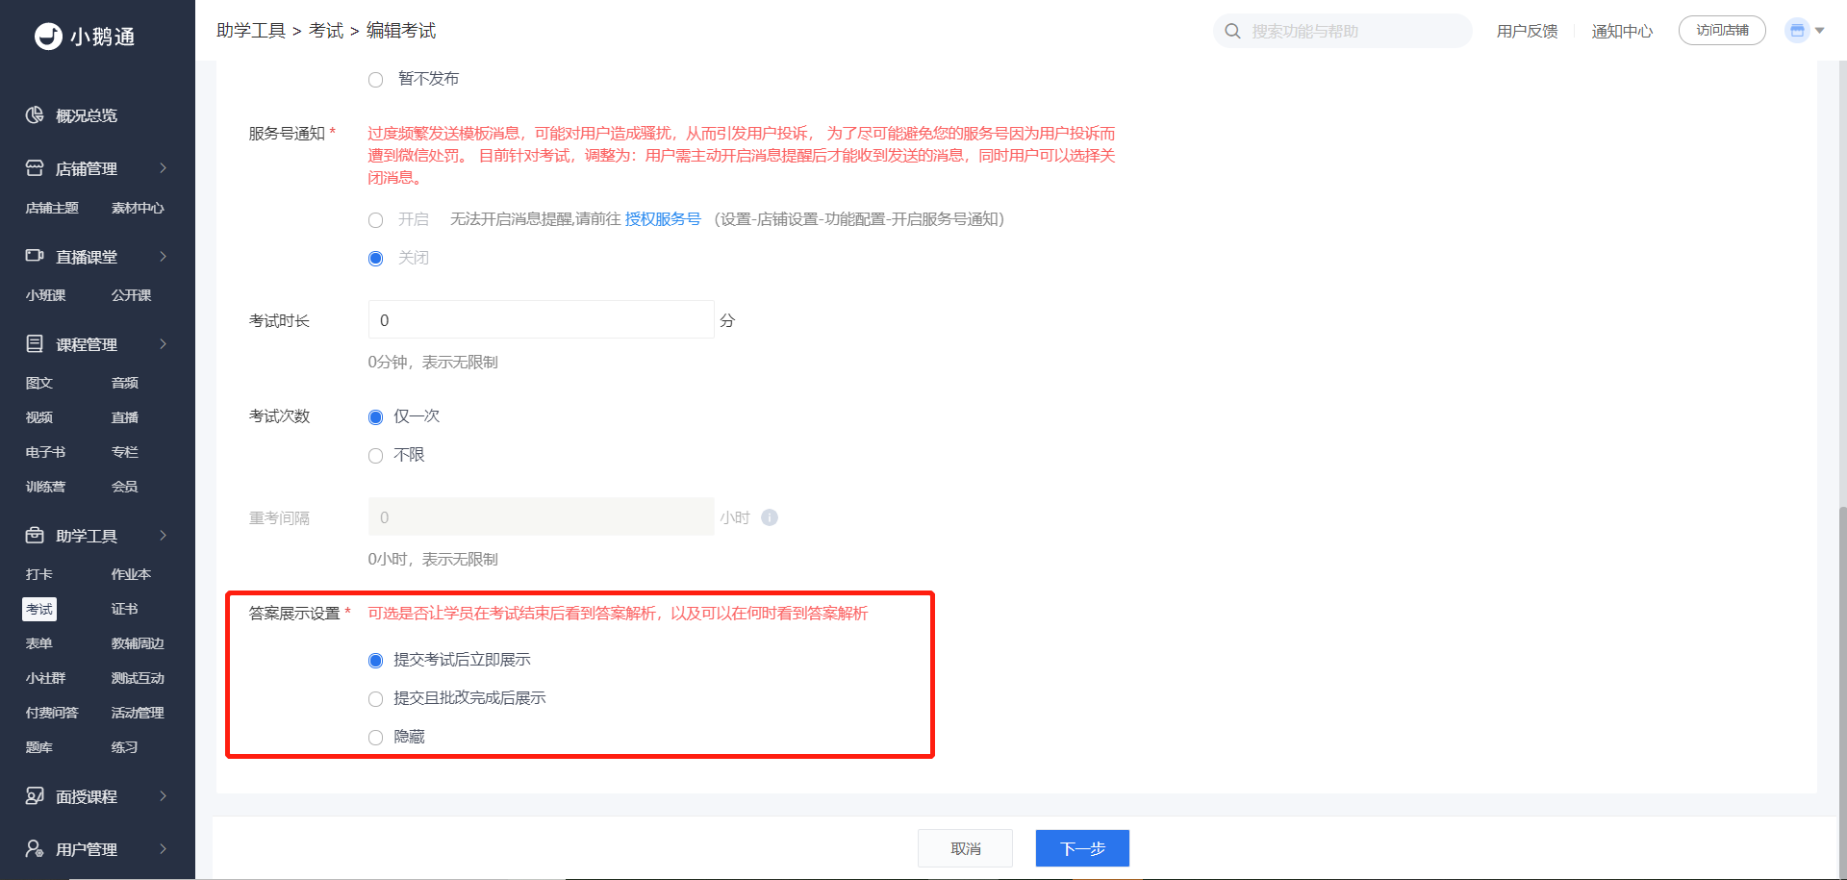Open 图文 under 课程管理
The width and height of the screenshot is (1847, 880).
[x=38, y=383]
